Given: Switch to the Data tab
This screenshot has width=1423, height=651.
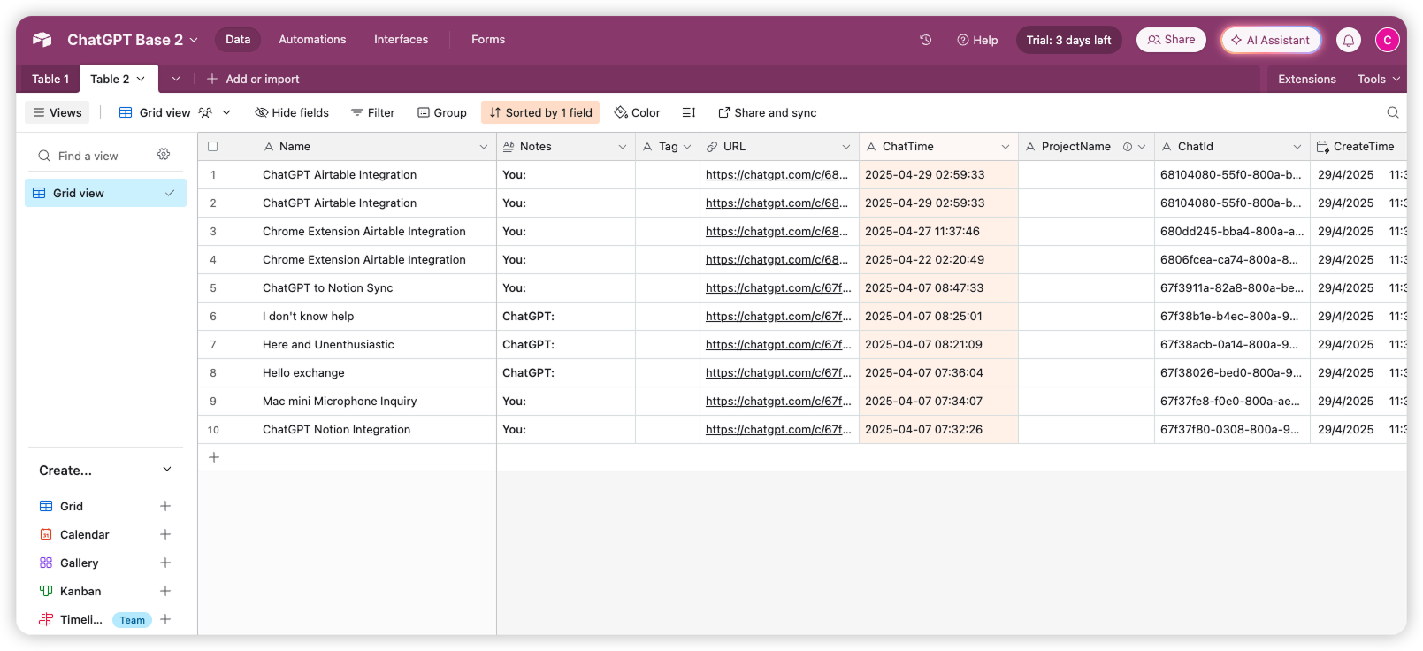Looking at the screenshot, I should 238,40.
